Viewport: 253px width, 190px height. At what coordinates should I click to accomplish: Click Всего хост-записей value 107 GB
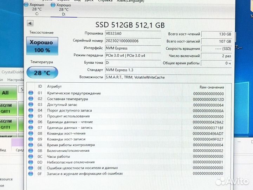click(x=217, y=42)
